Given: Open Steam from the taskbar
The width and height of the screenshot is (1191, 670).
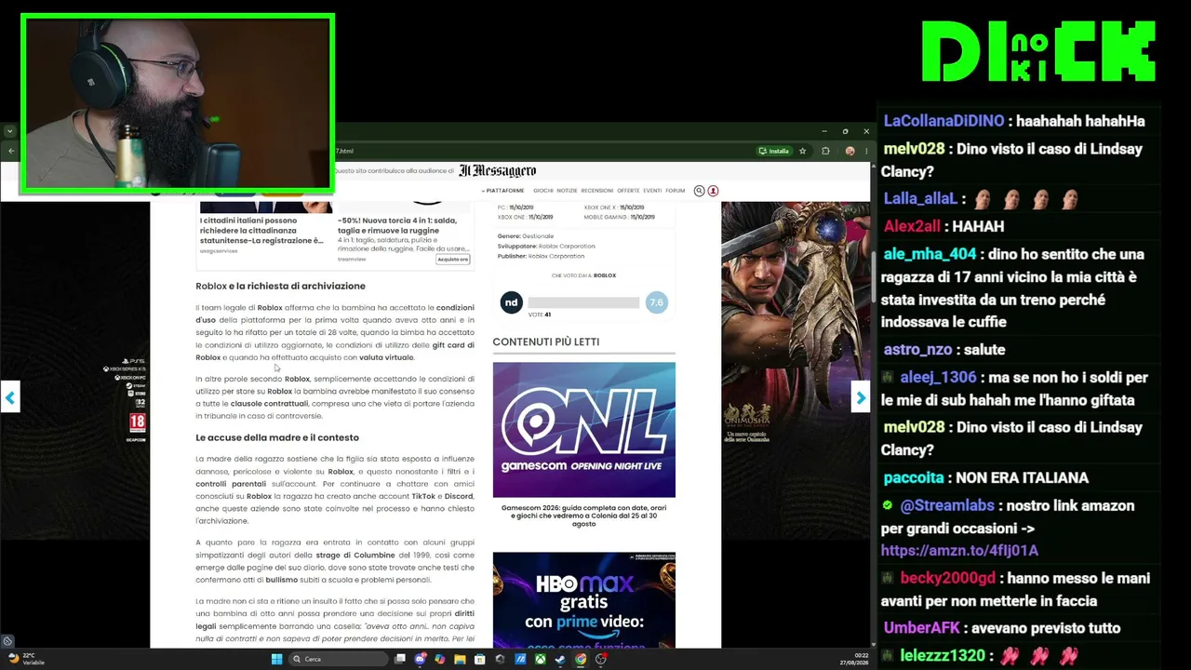Looking at the screenshot, I should point(560,659).
